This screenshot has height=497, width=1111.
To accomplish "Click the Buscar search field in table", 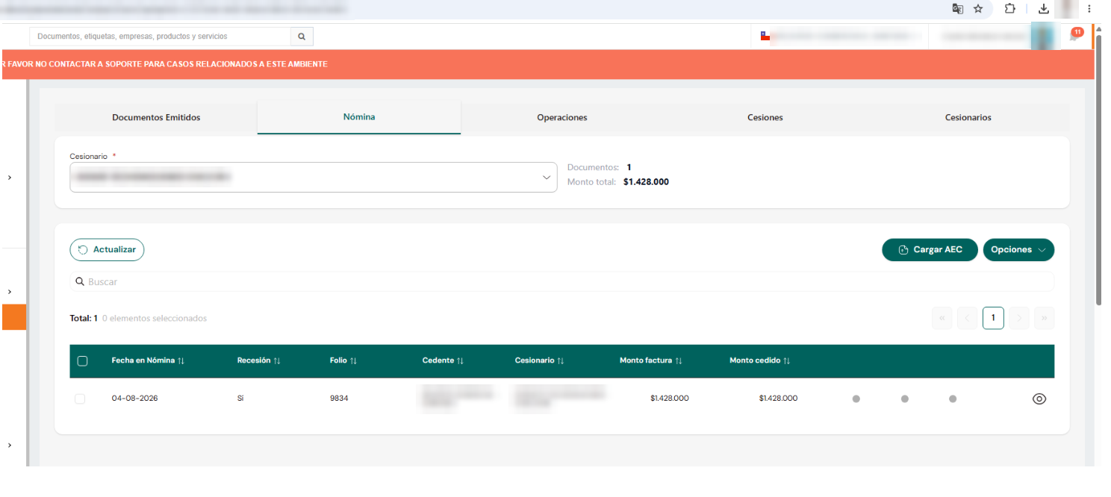I will [x=561, y=281].
